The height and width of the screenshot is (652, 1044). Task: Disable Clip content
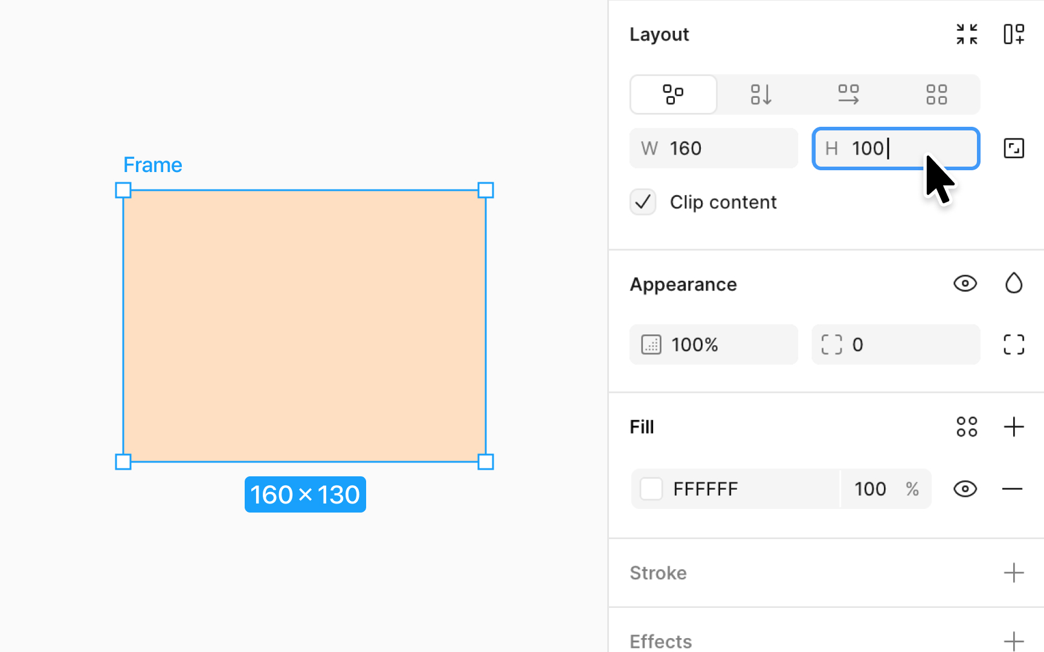click(x=643, y=202)
